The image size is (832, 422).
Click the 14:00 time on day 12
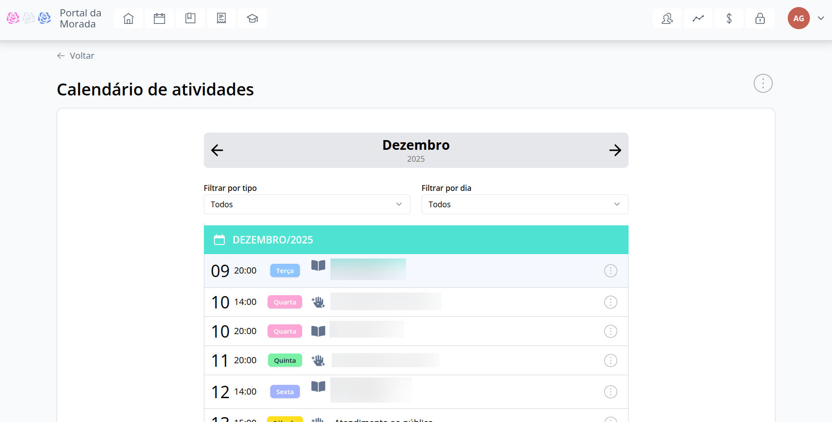(x=245, y=392)
